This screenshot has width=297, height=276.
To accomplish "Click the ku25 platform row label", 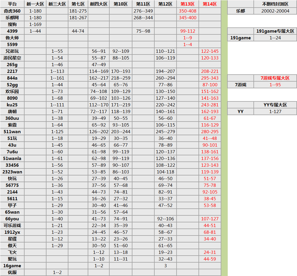I will pyautogui.click(x=12, y=105).
